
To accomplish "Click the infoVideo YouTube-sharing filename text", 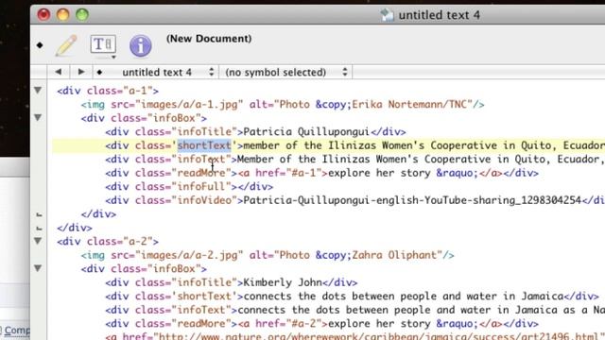I will [412, 200].
